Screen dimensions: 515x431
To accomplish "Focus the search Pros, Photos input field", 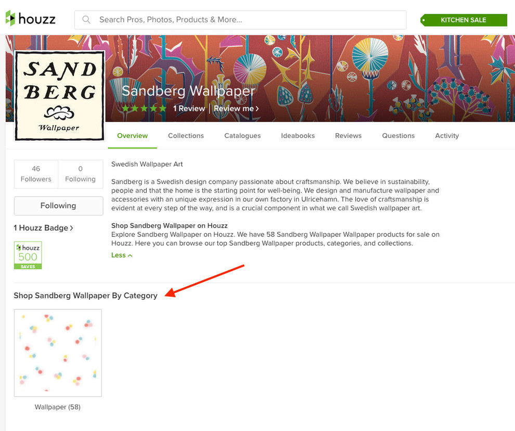I will [x=240, y=20].
